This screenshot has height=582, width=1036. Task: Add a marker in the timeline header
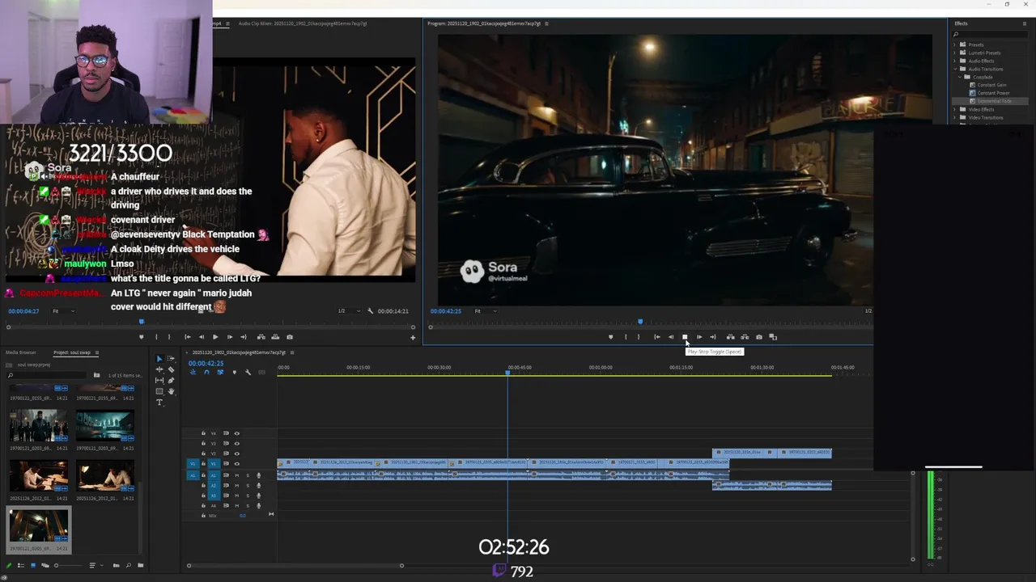tap(235, 372)
